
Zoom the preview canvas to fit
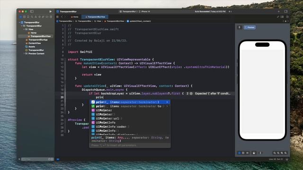(x=282, y=153)
